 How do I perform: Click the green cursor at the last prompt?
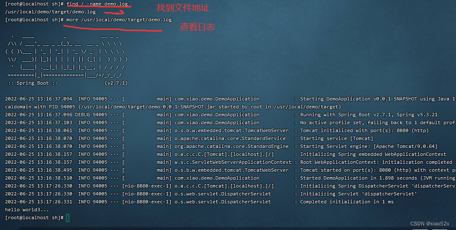(x=68, y=218)
